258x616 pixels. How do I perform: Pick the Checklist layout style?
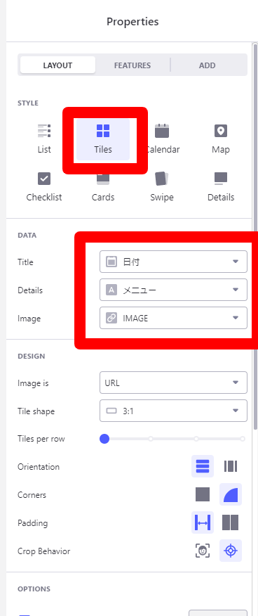tap(44, 186)
